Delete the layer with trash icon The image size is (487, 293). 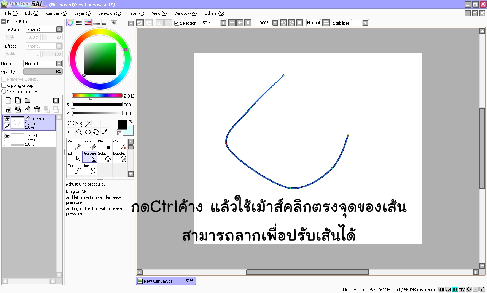pos(37,109)
